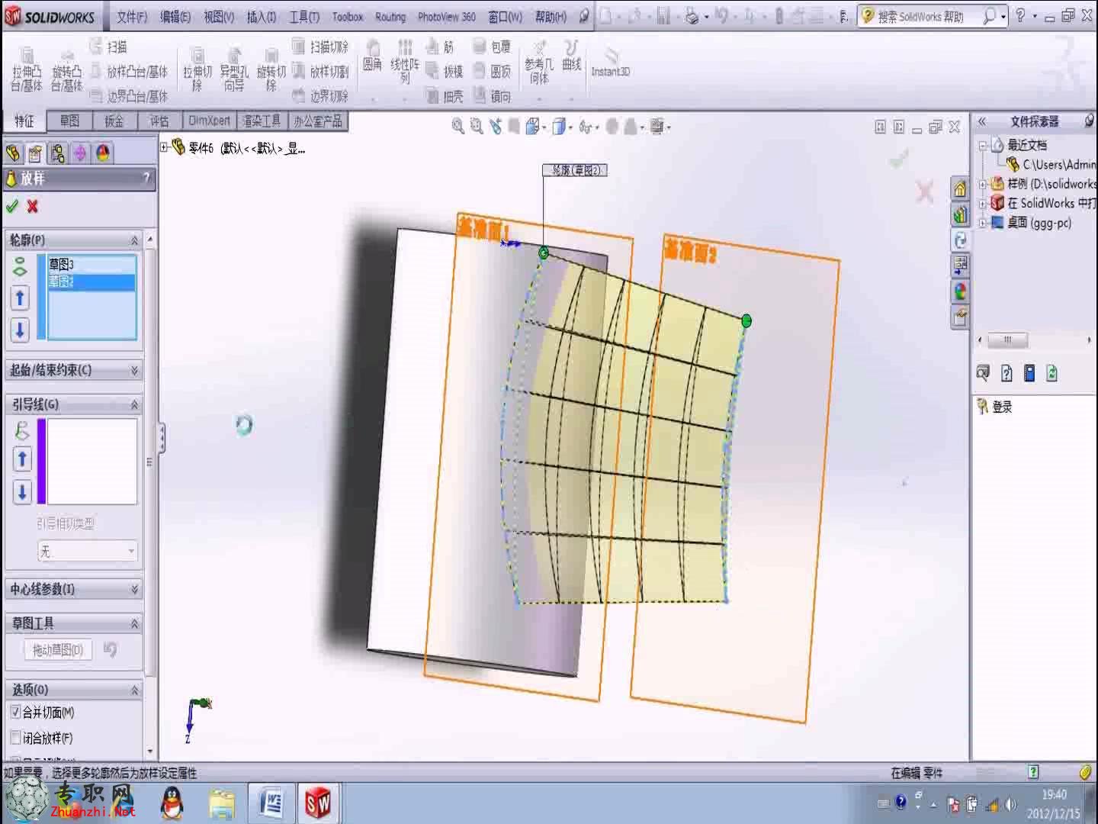Click the Linear Pattern (线性阵列) tool
Viewport: 1098px width, 824px height.
pyautogui.click(x=405, y=61)
